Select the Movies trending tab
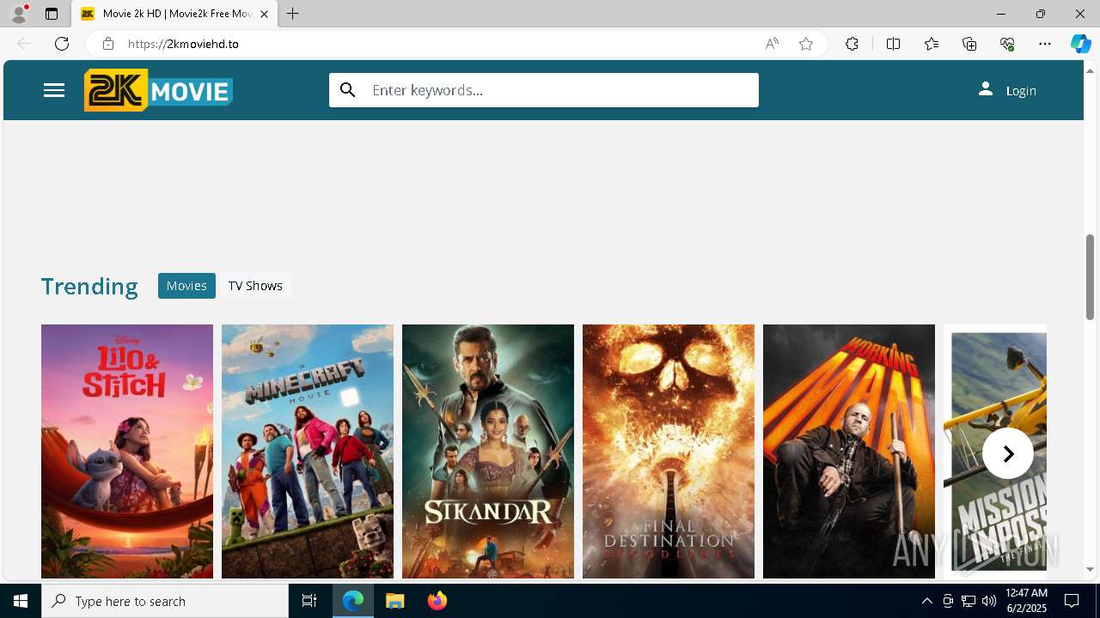The image size is (1100, 618). (x=186, y=286)
